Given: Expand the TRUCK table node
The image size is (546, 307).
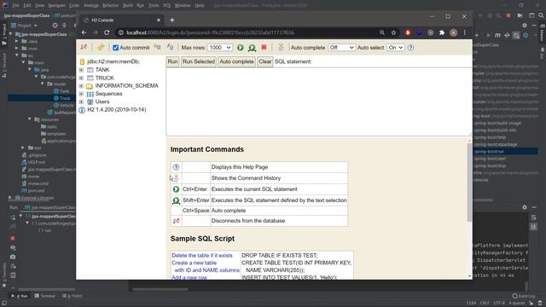Looking at the screenshot, I should tap(81, 78).
